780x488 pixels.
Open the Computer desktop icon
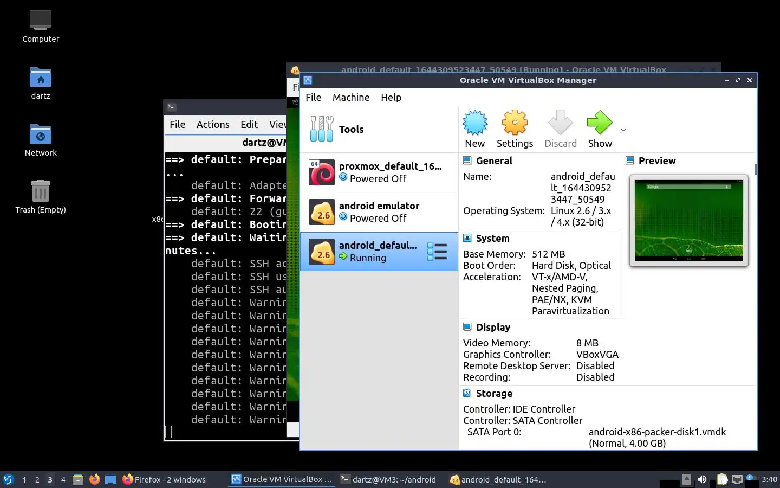41,26
